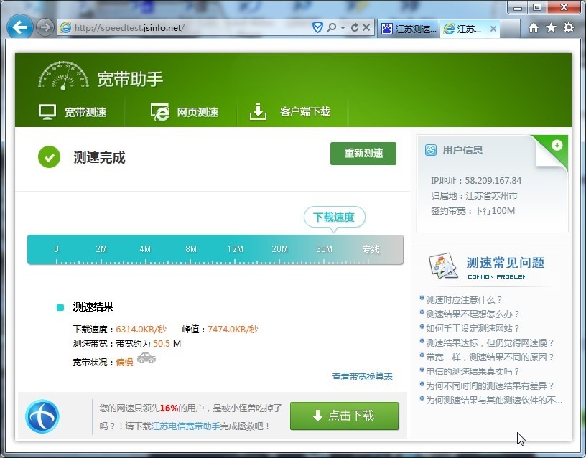Viewport: 586px width, 458px height.
Task: Stop loading with the address bar X
Action: (366, 27)
